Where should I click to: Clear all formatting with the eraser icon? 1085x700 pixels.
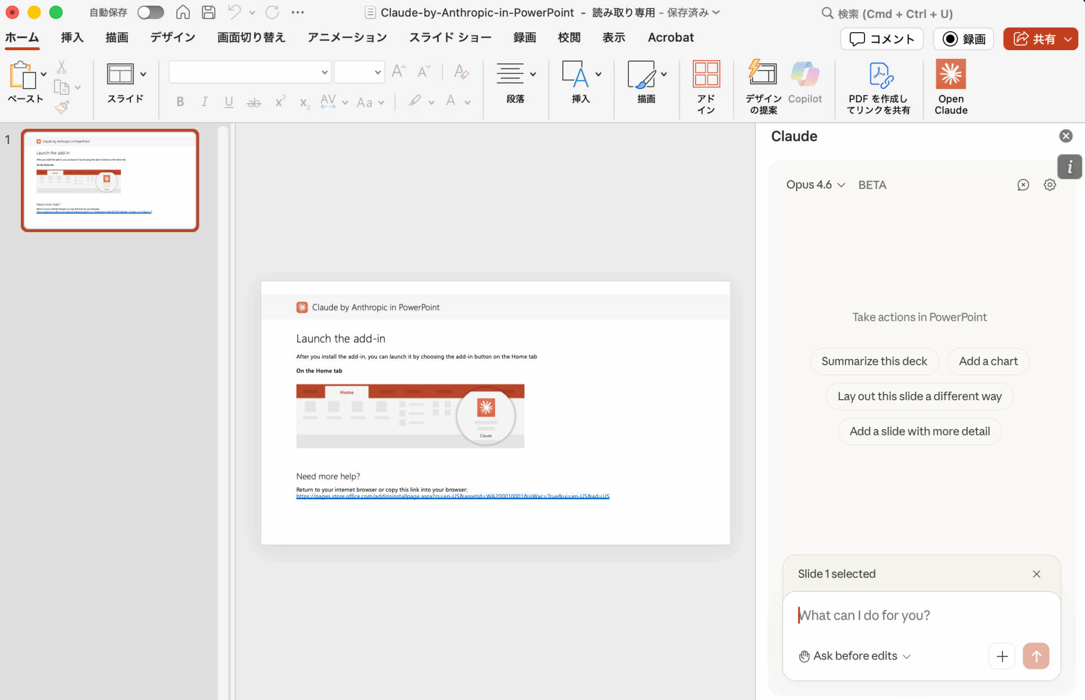point(461,72)
